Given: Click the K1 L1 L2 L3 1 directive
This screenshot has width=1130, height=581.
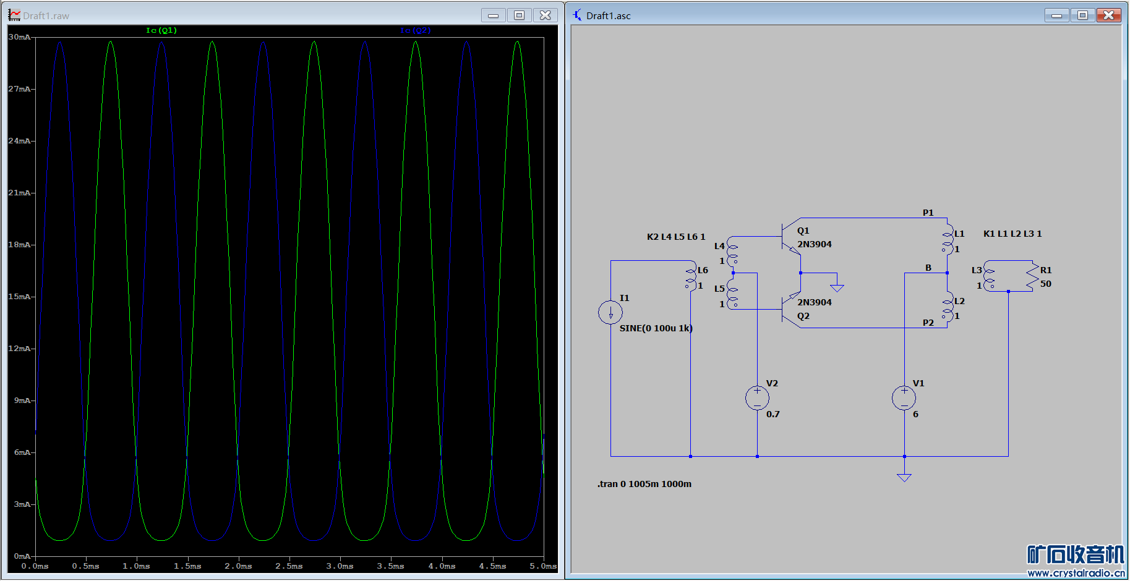Looking at the screenshot, I should click(x=1012, y=234).
